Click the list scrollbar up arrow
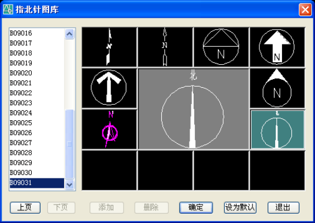The image size is (315, 223). 69,34
